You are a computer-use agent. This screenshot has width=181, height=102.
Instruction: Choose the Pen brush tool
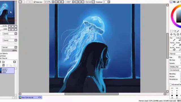click(173, 39)
